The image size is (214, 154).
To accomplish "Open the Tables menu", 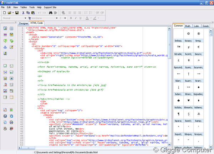I will (24, 7).
